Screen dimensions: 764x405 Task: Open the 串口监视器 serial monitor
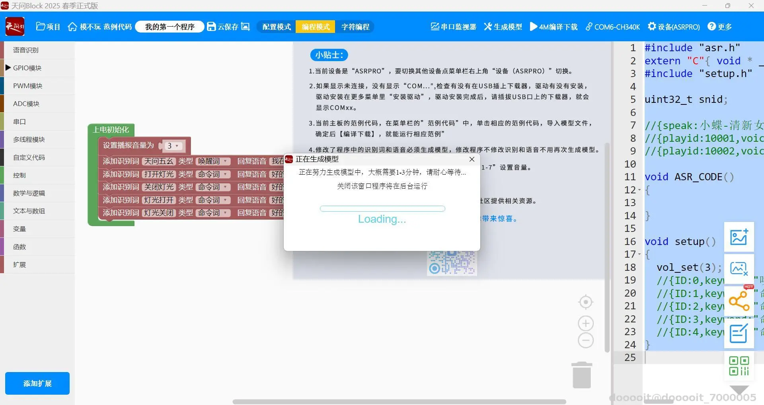[x=453, y=27]
